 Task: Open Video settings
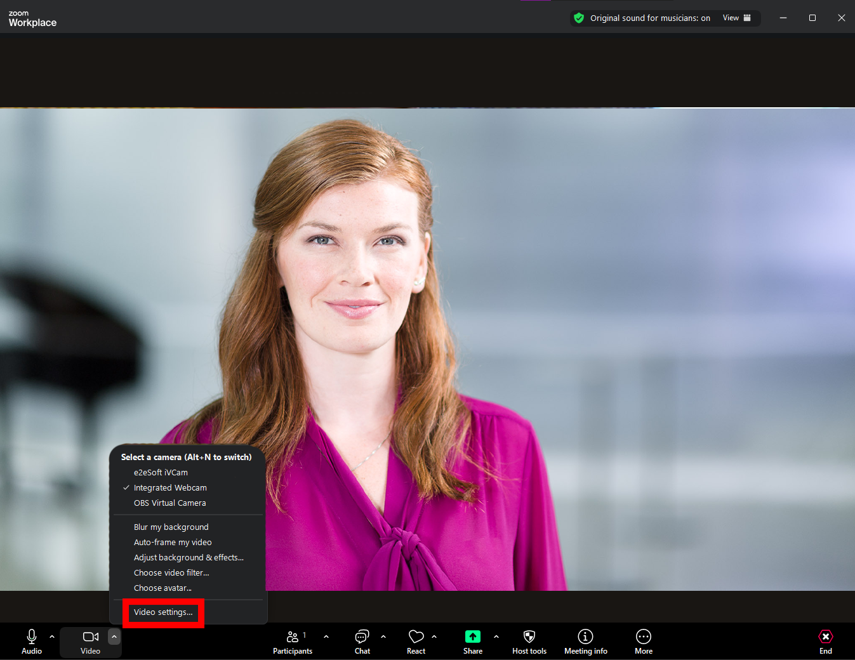(163, 612)
